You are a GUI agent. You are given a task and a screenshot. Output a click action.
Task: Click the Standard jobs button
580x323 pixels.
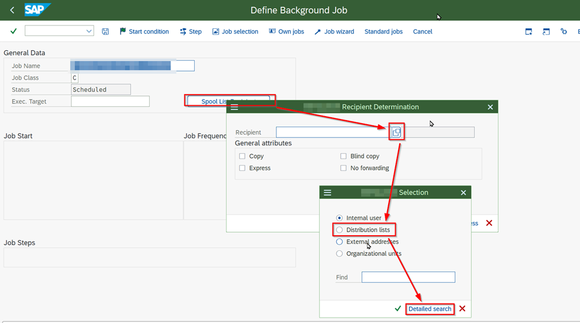point(383,31)
